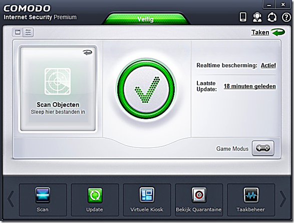
Task: Click the Actief realtime protection link
Action: (268, 65)
